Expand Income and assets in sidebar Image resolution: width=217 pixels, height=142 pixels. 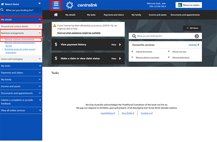pyautogui.click(x=21, y=86)
